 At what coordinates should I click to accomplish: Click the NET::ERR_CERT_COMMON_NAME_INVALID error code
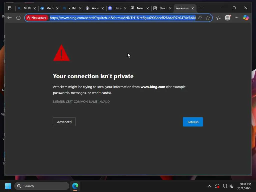coord(81,101)
